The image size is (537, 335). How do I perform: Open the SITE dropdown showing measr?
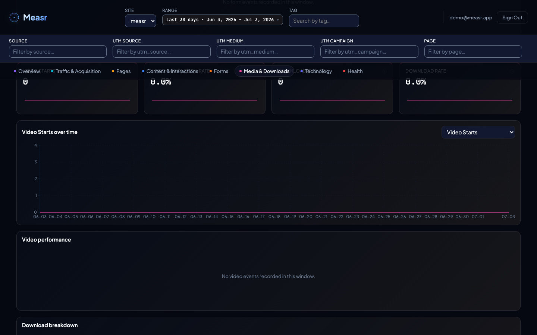pyautogui.click(x=141, y=21)
